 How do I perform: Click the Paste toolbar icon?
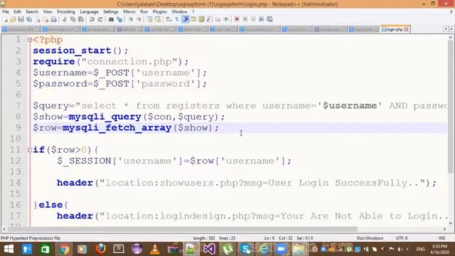point(81,19)
